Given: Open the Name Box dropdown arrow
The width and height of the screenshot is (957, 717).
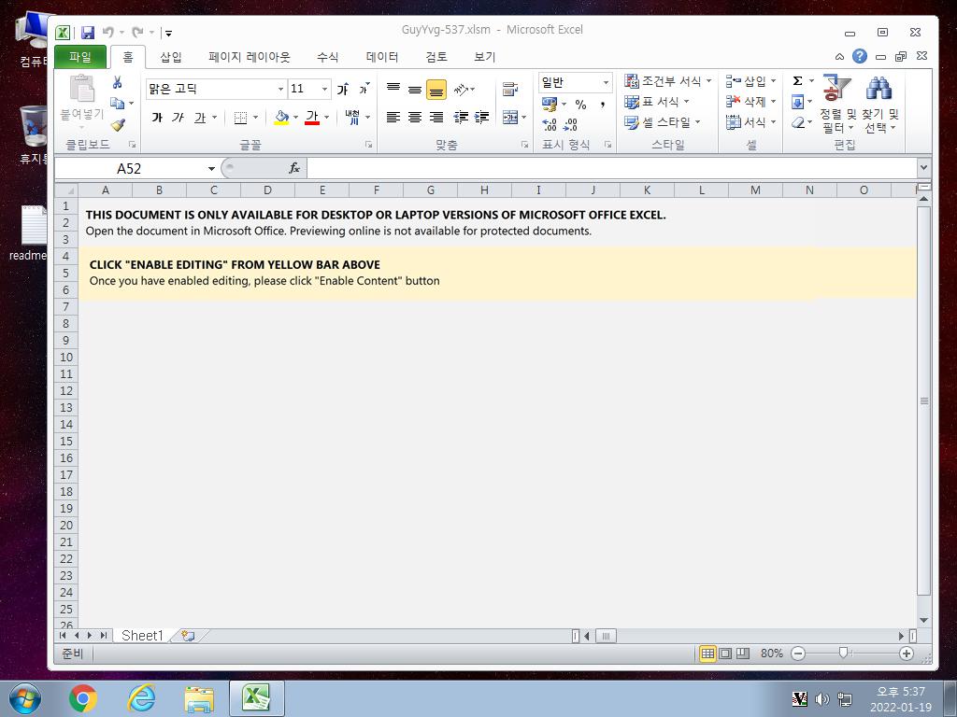Looking at the screenshot, I should click(211, 168).
